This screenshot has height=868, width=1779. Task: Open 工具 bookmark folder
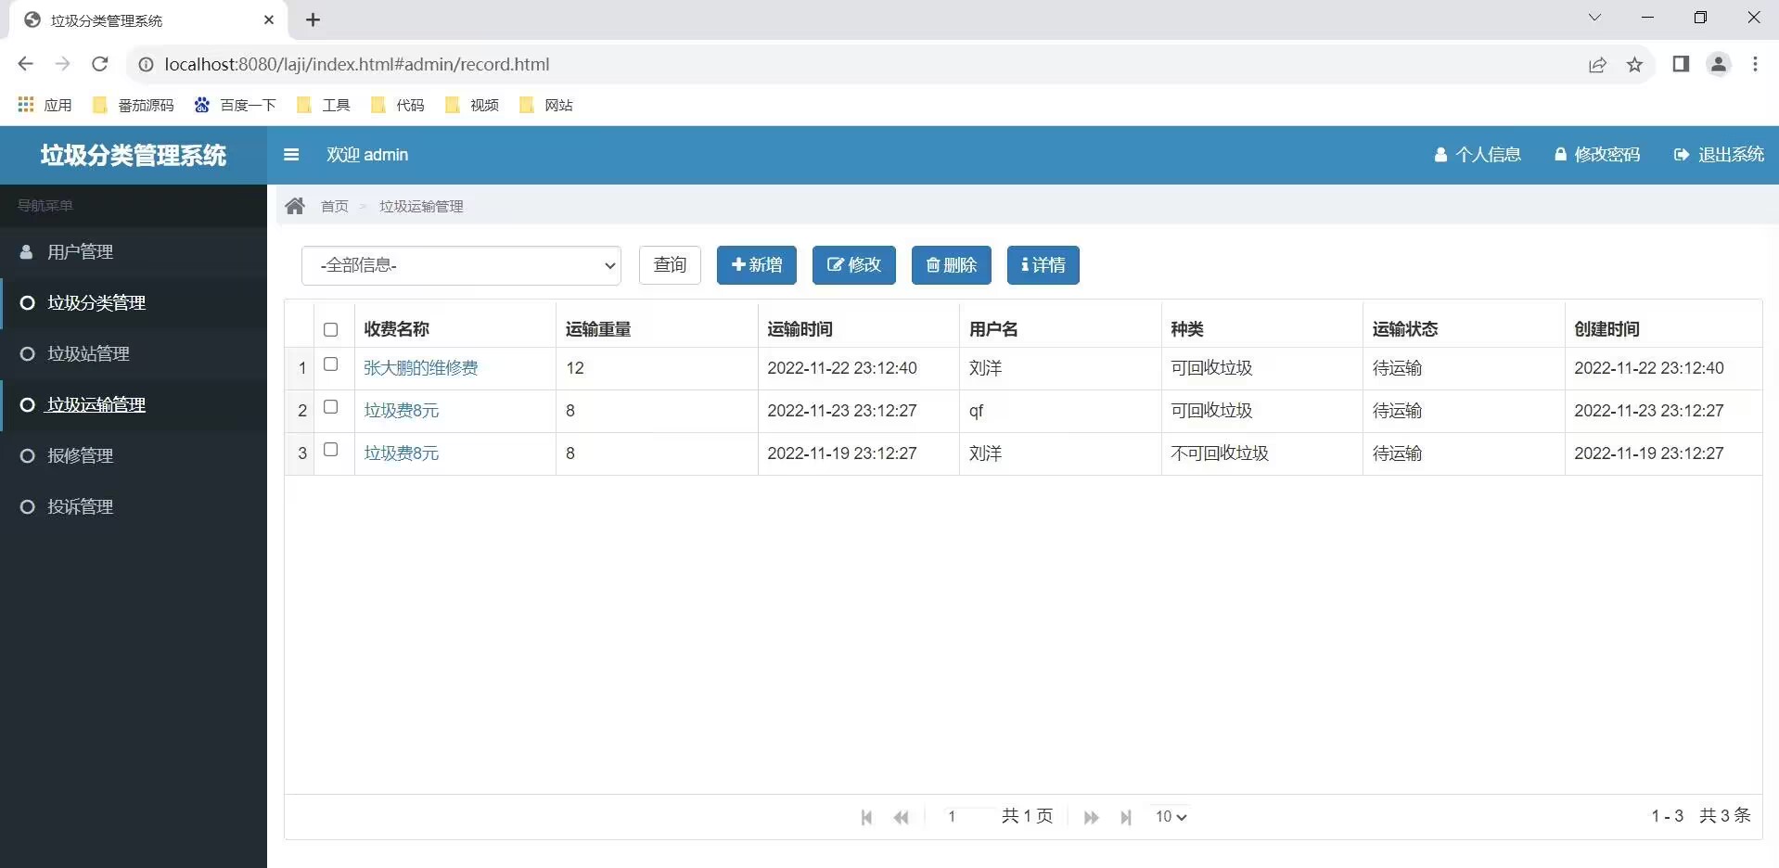tap(323, 105)
